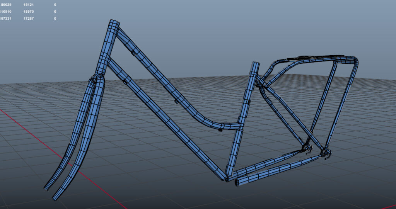Image resolution: width=396 pixels, height=209 pixels.
Task: Click the 17287 value in the heads-up display
Action: coord(29,19)
